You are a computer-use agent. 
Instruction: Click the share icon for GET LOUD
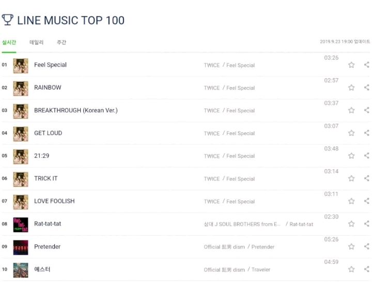367,133
